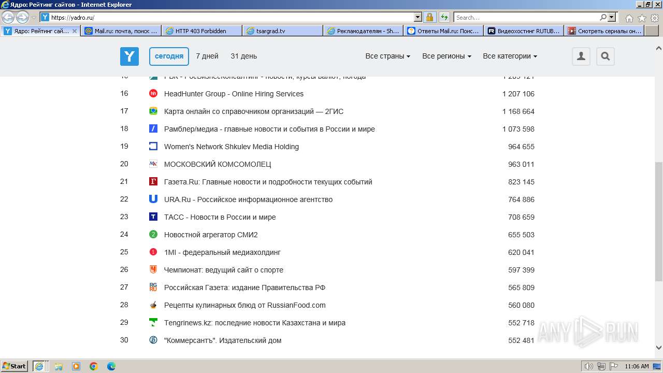Open Tengrinews.kz link
The image size is (663, 373).
(x=255, y=323)
